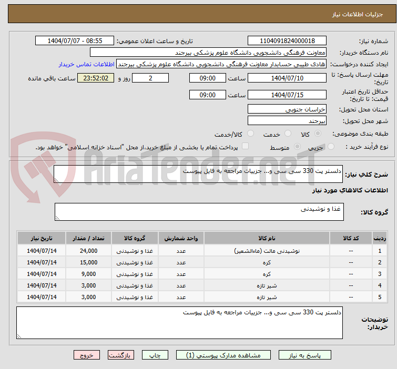
Task: Click the response deadline date 1404/07/10 field
Action: point(287,78)
